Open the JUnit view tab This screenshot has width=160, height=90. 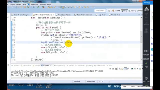(109, 65)
